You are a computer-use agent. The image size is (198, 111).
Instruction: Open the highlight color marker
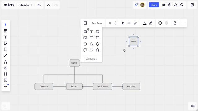coord(151,23)
